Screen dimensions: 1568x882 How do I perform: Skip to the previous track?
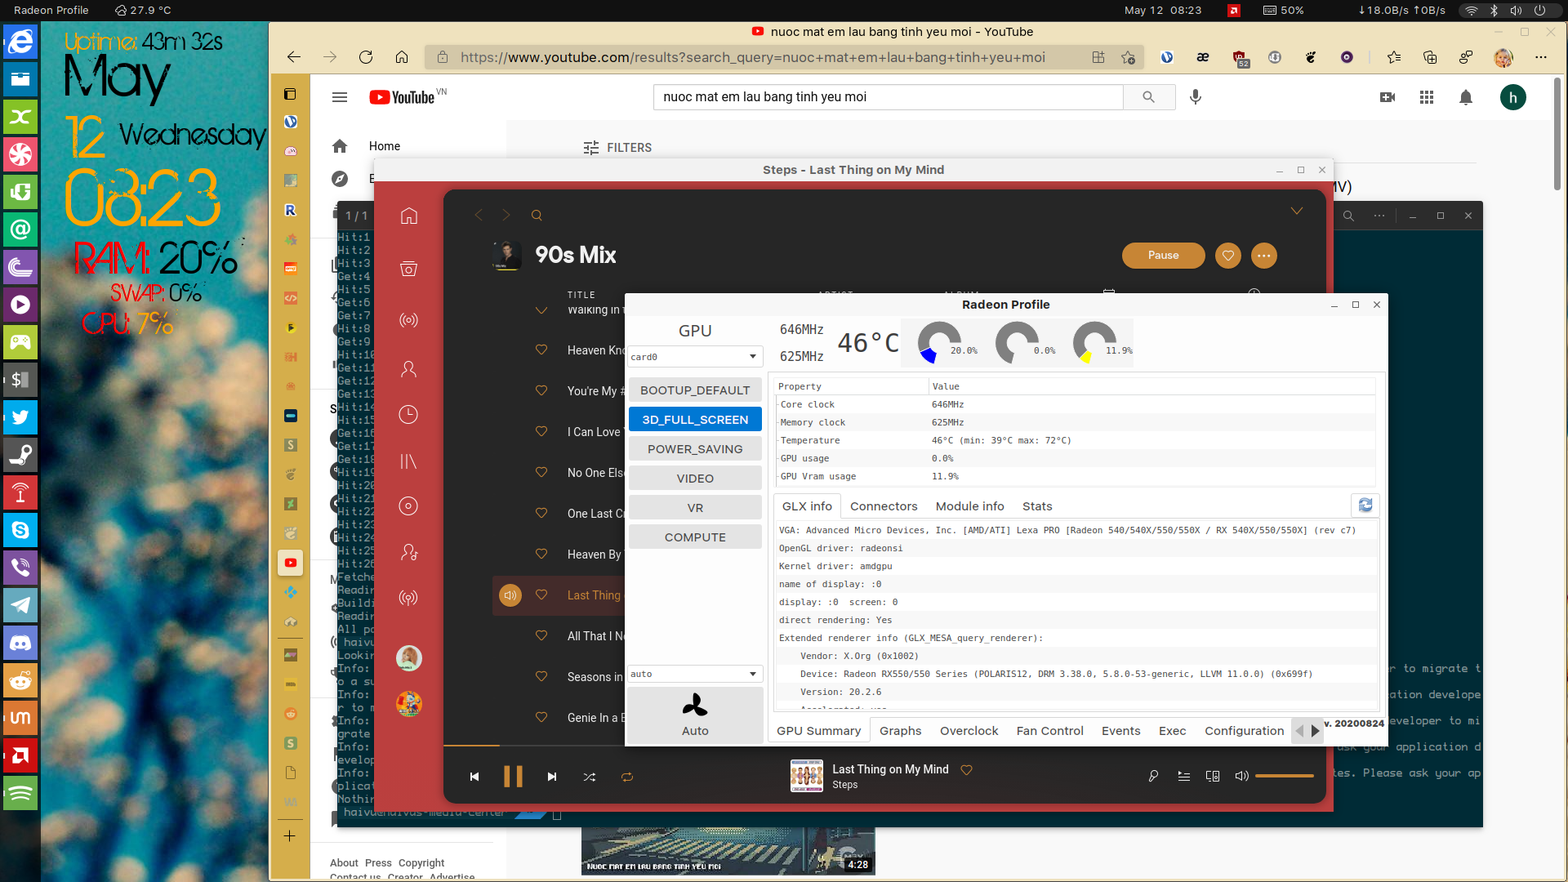[x=474, y=777]
